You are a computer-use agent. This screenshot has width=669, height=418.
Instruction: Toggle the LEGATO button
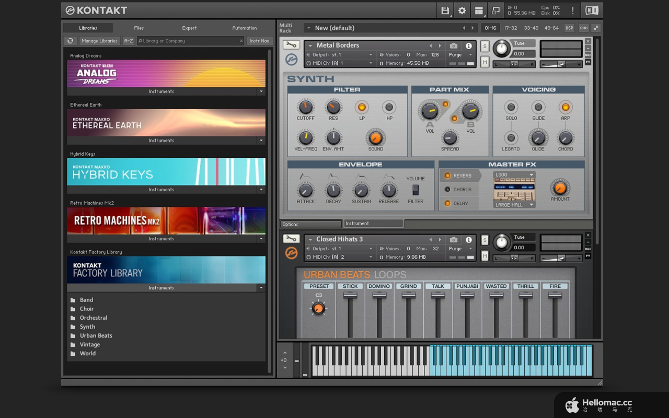coord(511,138)
